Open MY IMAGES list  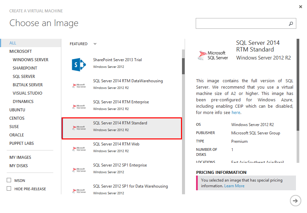pos(20,157)
